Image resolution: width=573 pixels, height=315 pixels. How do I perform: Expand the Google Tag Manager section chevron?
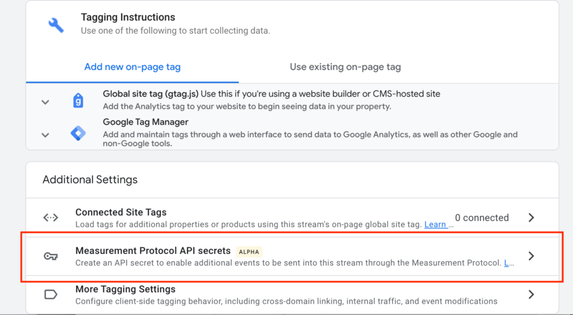click(45, 135)
